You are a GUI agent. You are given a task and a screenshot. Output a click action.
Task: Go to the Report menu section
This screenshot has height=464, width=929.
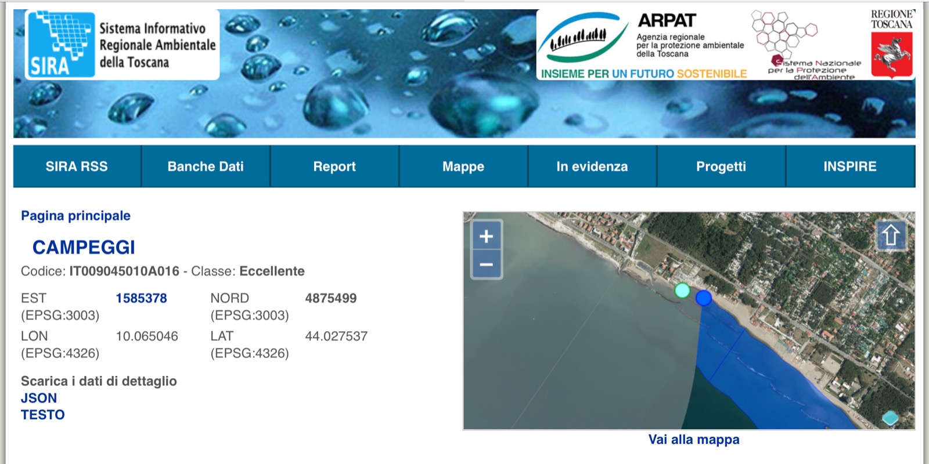click(334, 166)
